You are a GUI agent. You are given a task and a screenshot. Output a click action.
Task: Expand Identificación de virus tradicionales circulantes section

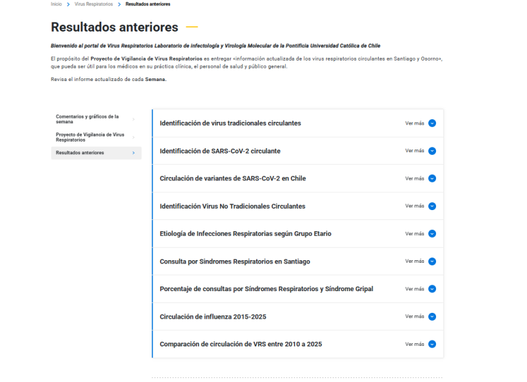tap(298, 123)
